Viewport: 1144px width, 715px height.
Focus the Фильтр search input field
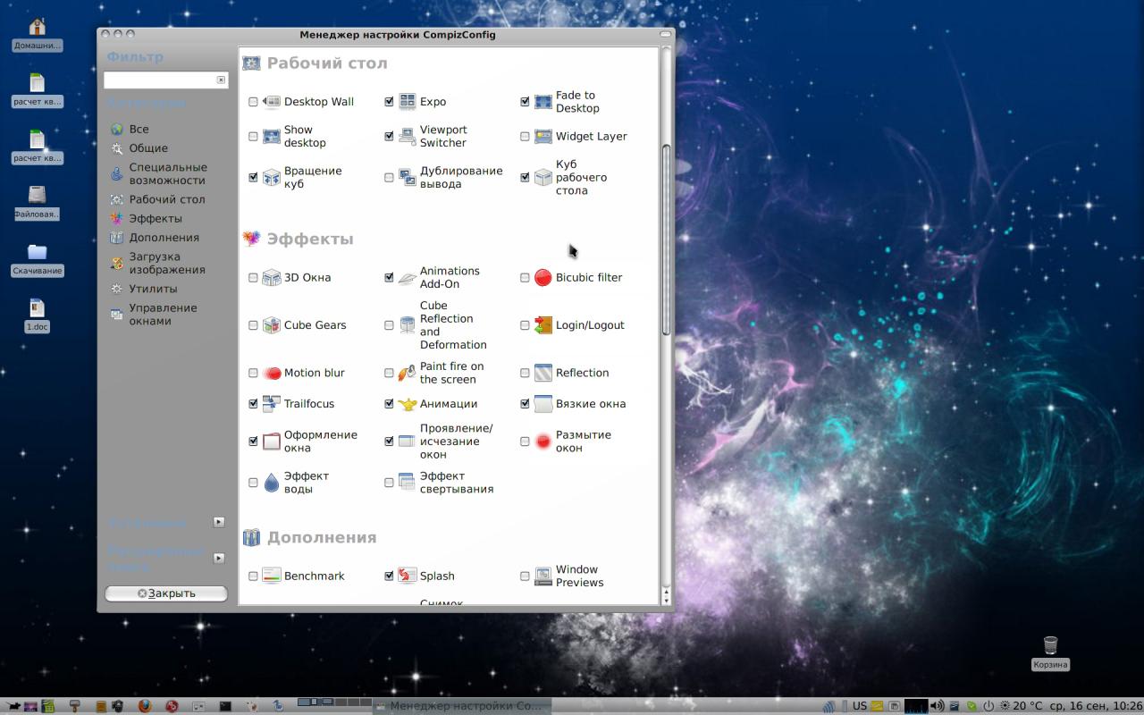point(160,80)
